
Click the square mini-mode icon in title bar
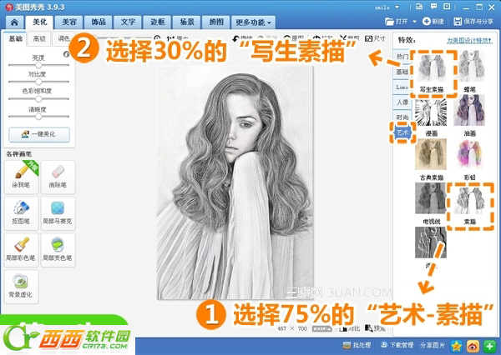[447, 7]
